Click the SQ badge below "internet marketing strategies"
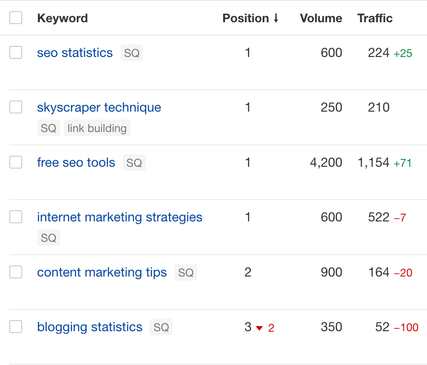Screen dimensions: 427x365 coord(48,238)
